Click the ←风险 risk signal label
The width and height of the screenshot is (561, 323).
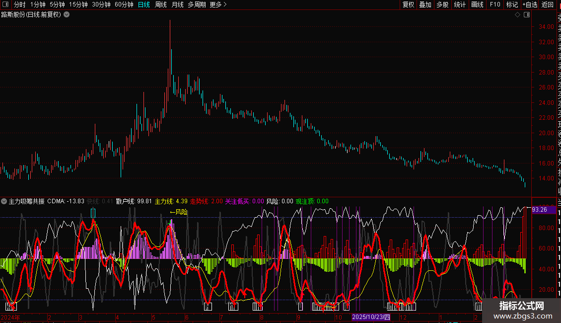(x=179, y=212)
